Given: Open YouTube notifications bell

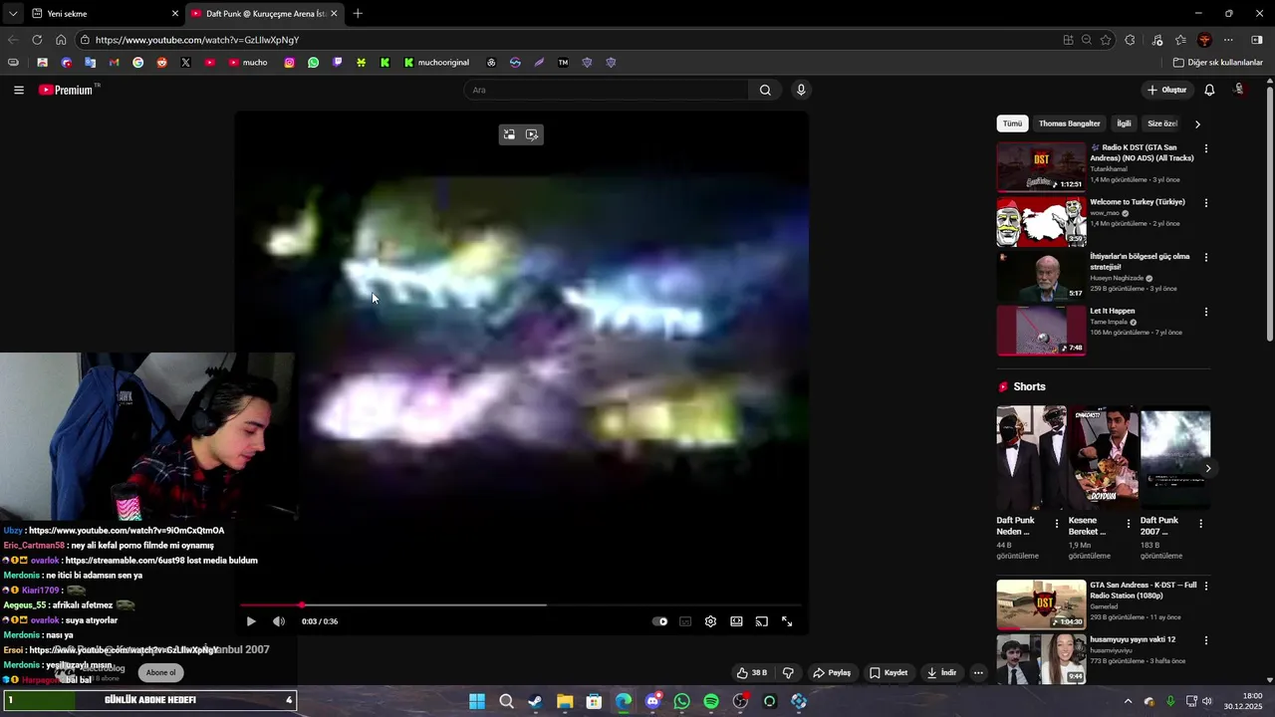Looking at the screenshot, I should [x=1209, y=90].
